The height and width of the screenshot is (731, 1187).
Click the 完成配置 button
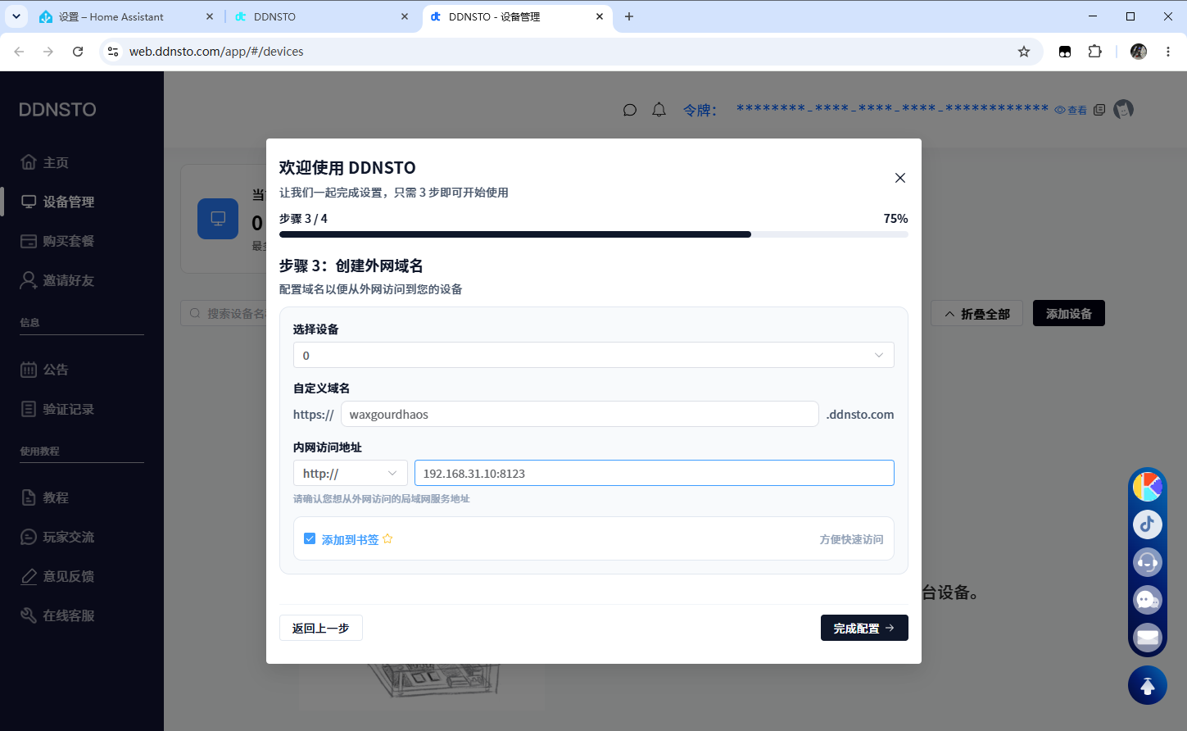pos(864,628)
